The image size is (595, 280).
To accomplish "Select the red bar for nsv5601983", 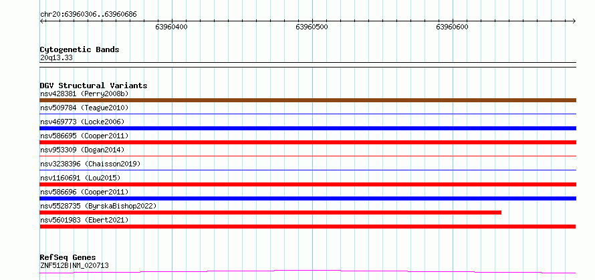I will pyautogui.click(x=308, y=227).
